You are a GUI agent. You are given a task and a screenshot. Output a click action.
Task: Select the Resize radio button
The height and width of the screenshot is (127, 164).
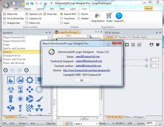(79, 14)
